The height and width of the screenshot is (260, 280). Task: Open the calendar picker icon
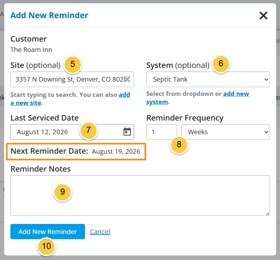coord(127,132)
